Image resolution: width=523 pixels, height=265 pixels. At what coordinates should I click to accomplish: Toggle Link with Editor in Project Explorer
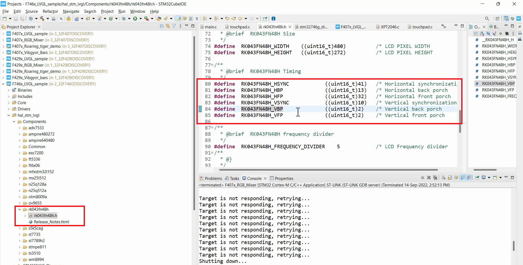[x=168, y=26]
